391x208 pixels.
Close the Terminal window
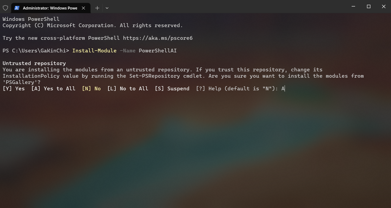click(x=384, y=7)
